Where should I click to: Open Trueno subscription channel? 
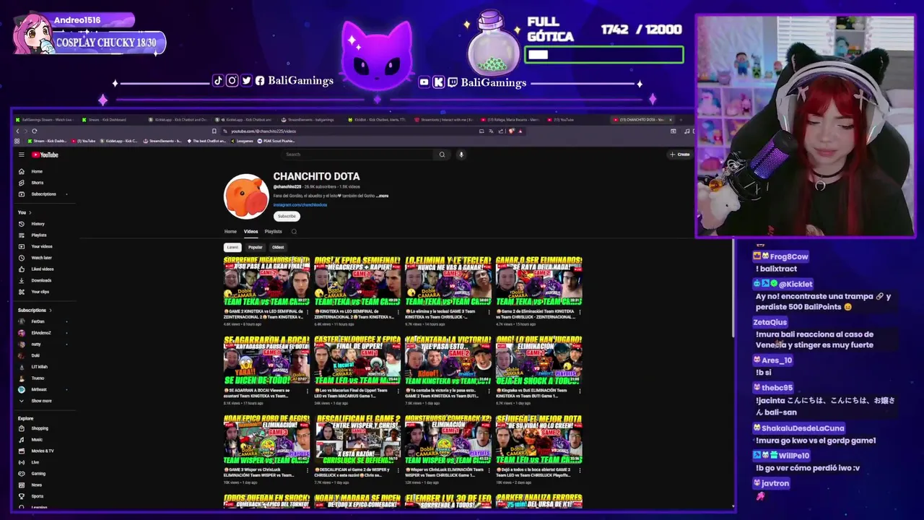38,378
